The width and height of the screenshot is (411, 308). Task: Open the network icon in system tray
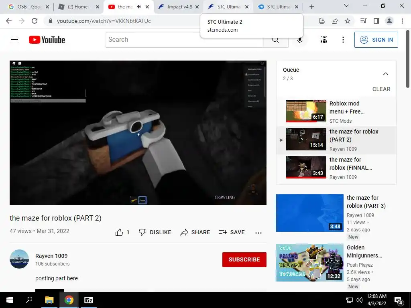coord(350,300)
